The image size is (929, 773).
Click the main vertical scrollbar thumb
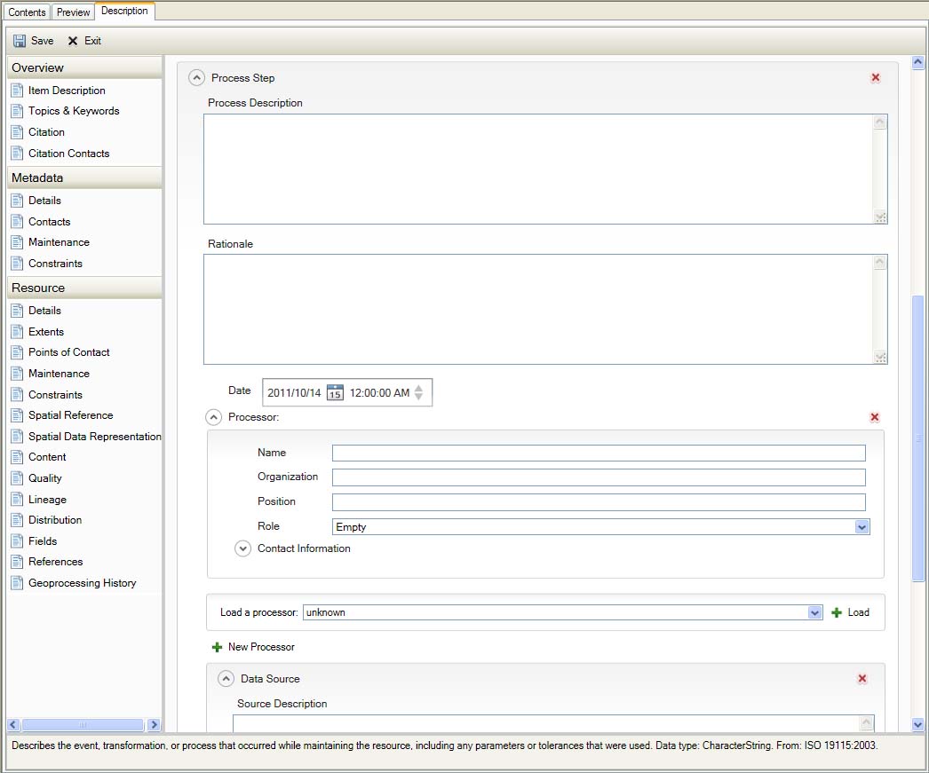tap(918, 438)
